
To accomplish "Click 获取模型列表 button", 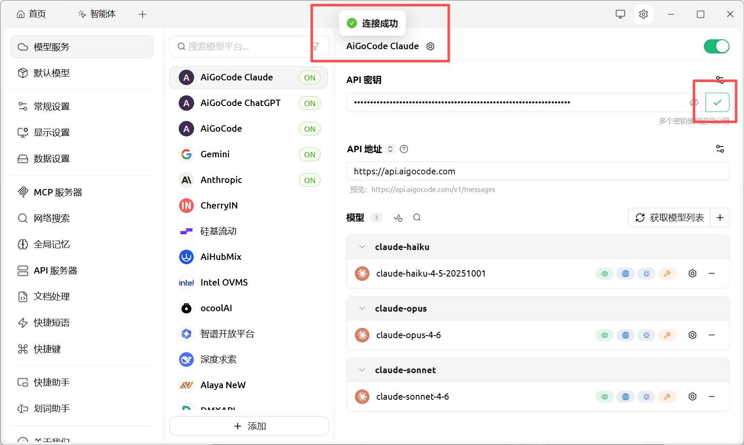I will click(x=670, y=218).
